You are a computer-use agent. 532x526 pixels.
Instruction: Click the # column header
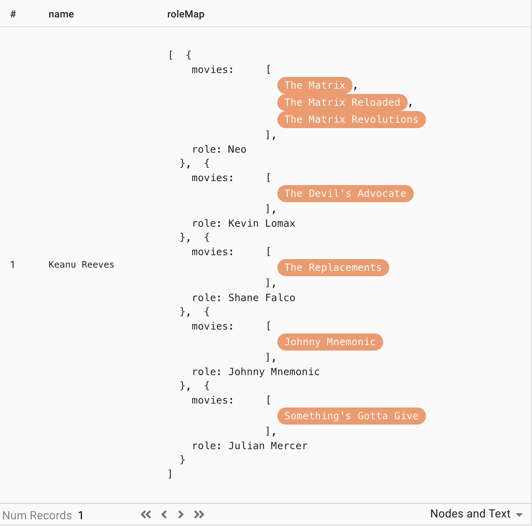[13, 14]
